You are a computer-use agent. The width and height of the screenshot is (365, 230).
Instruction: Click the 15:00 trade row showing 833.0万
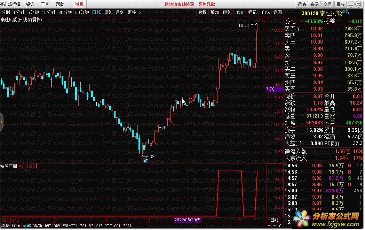(x=324, y=191)
